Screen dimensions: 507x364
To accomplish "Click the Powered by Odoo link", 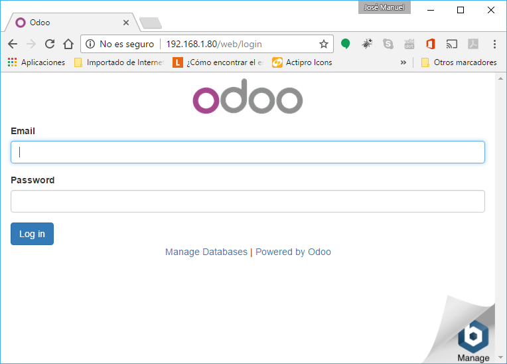I will point(293,252).
